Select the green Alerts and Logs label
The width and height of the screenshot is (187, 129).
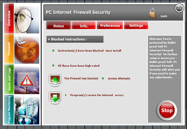click(9, 79)
